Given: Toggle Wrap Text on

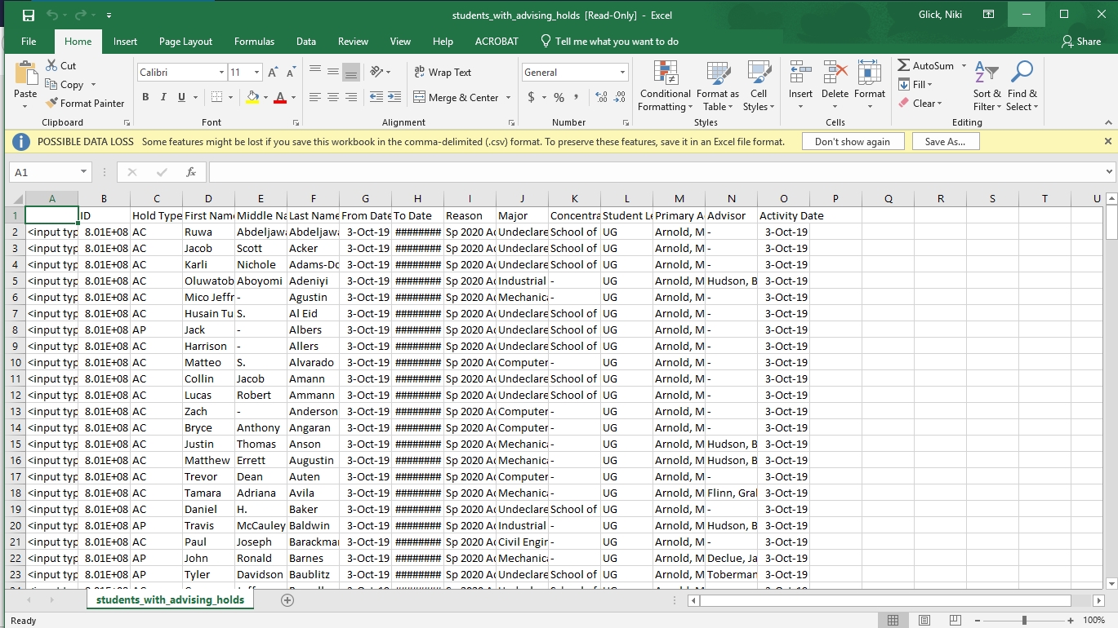Looking at the screenshot, I should 443,73.
